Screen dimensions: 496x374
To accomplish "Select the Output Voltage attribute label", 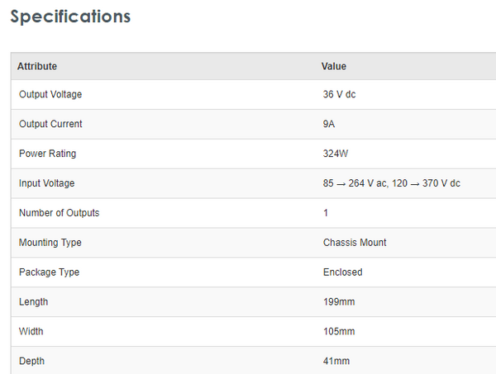I will 50,94.
